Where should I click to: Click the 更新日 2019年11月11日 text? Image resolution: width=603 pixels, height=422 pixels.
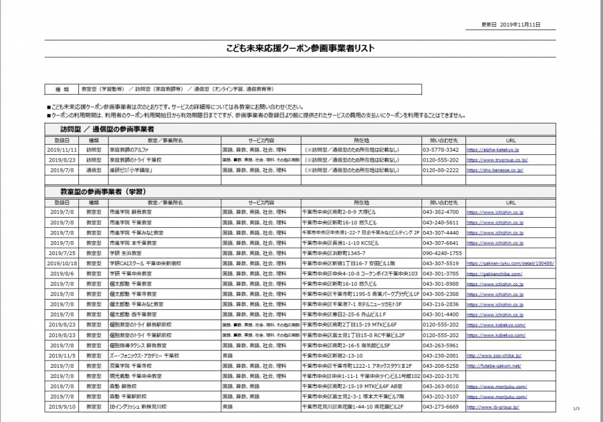(x=511, y=24)
